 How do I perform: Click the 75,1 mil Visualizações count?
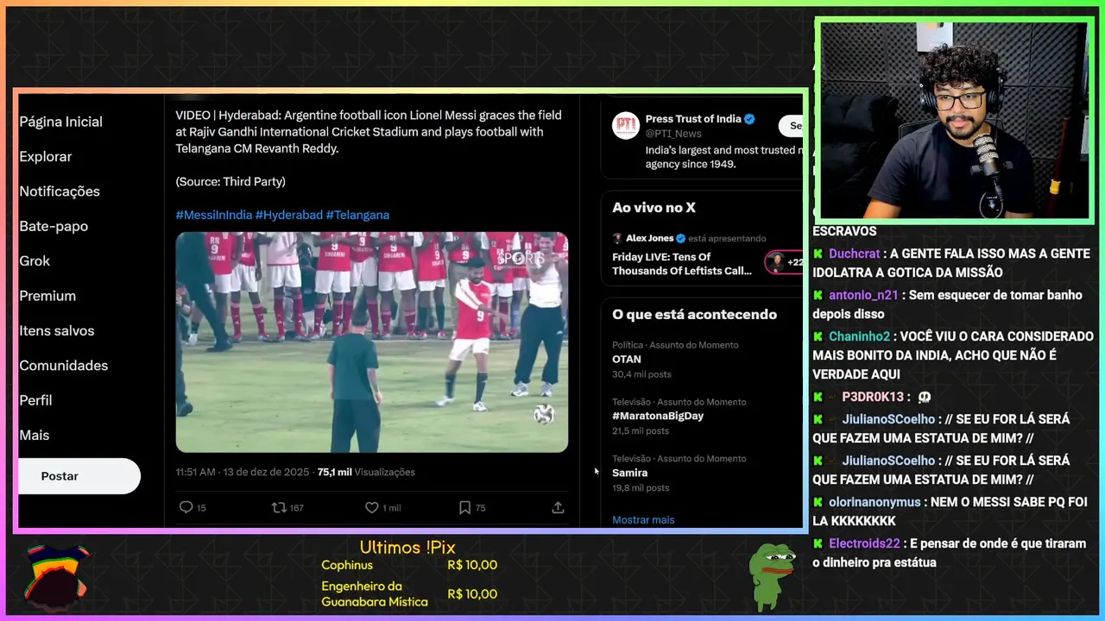(x=366, y=472)
